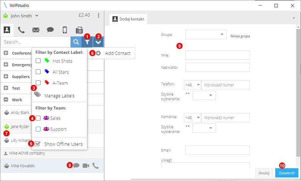Check the Hot Shots label filter
Viewport: 301px width, 181px height.
(38, 61)
